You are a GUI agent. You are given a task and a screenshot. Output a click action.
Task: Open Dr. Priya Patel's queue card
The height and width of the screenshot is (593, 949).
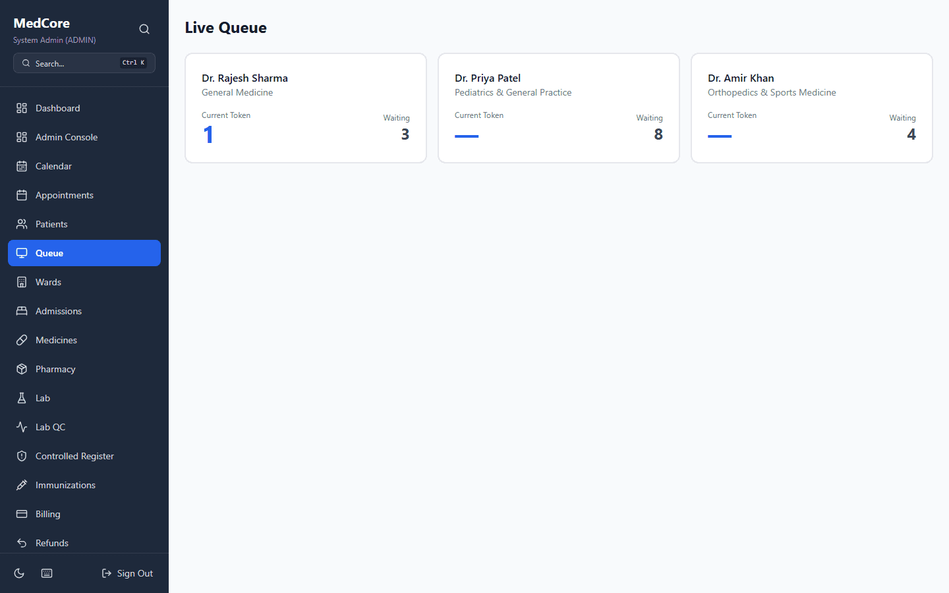pyautogui.click(x=559, y=108)
